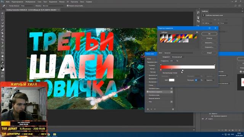Open the search icon in options bar
This screenshot has height=137, width=244.
[x=236, y=6]
